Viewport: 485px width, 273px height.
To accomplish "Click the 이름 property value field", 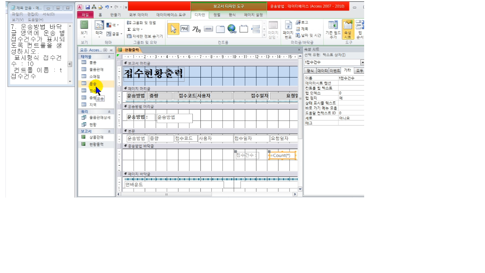I will point(351,78).
